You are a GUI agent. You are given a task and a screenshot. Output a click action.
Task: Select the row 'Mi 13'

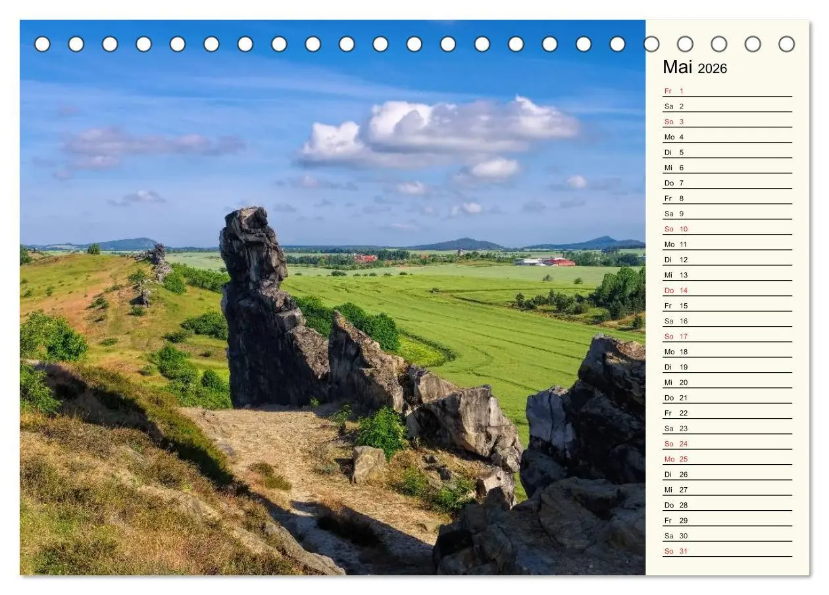click(x=728, y=275)
